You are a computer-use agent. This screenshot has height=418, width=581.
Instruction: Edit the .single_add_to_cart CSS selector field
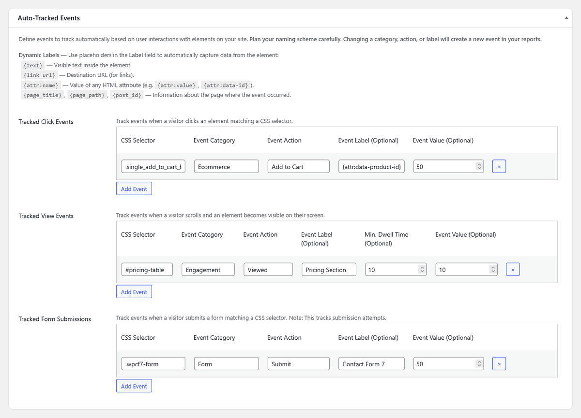click(153, 166)
